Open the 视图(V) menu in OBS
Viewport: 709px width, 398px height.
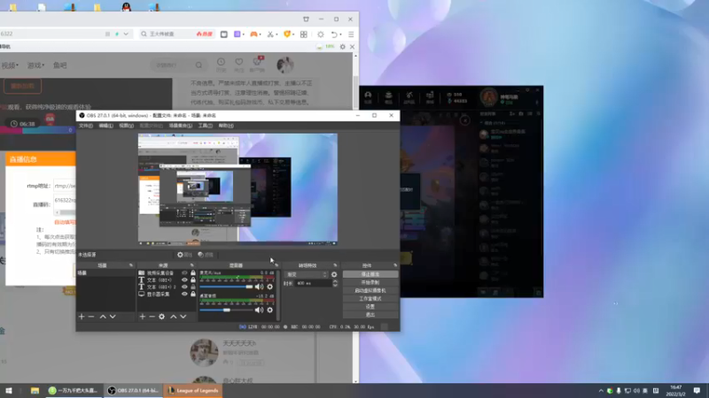click(126, 126)
